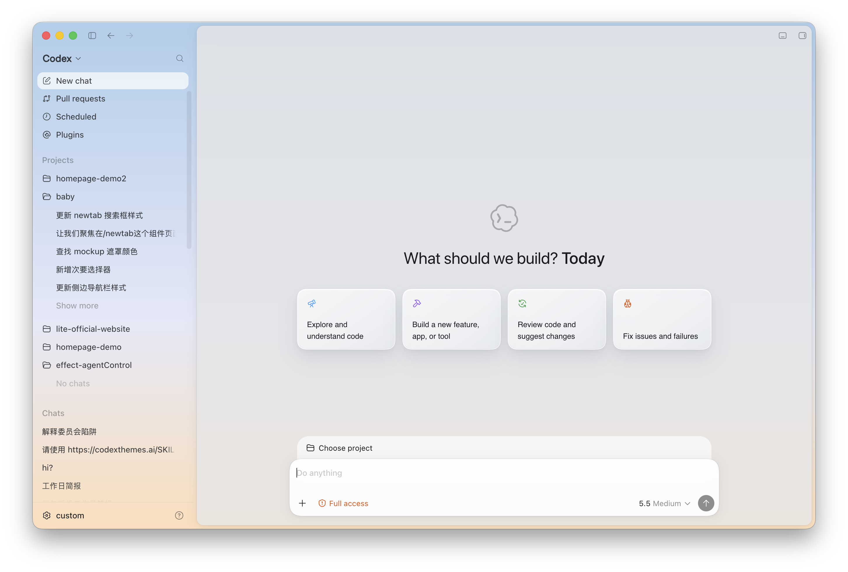
Task: Open the Codex dropdown menu
Action: click(x=62, y=58)
